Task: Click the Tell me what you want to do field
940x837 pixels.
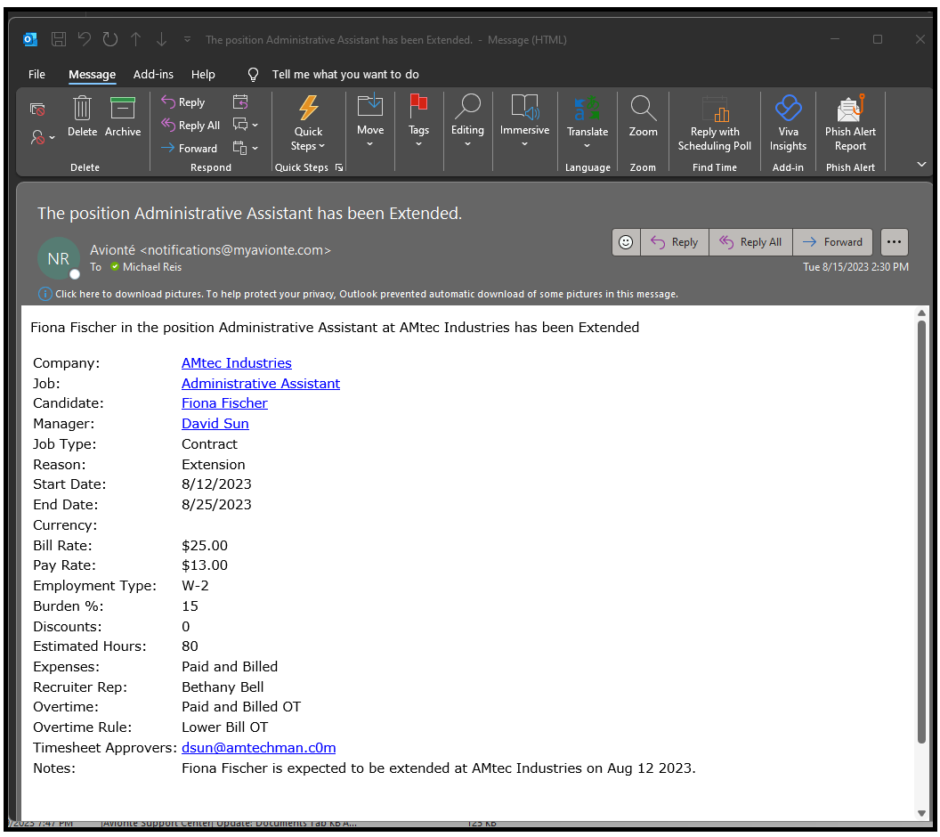Action: [x=345, y=74]
